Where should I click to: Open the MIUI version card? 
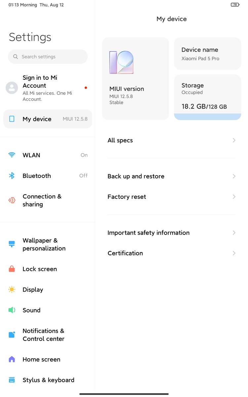click(135, 78)
